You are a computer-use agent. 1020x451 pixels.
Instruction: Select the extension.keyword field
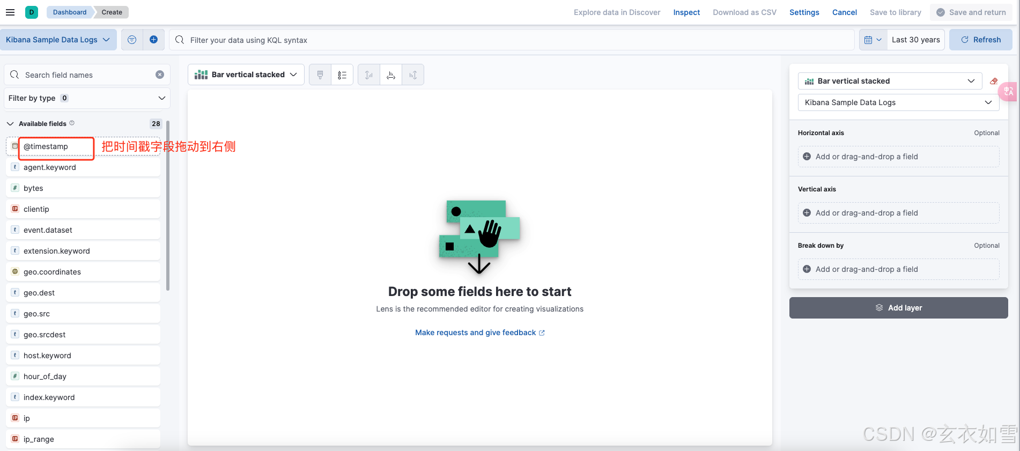point(83,250)
